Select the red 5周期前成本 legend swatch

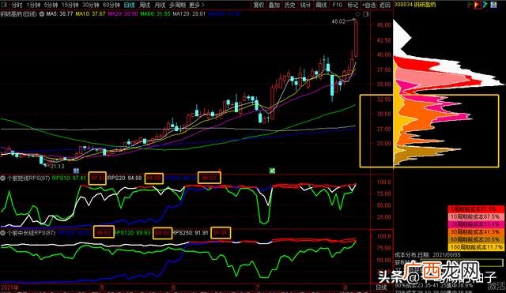[476, 208]
